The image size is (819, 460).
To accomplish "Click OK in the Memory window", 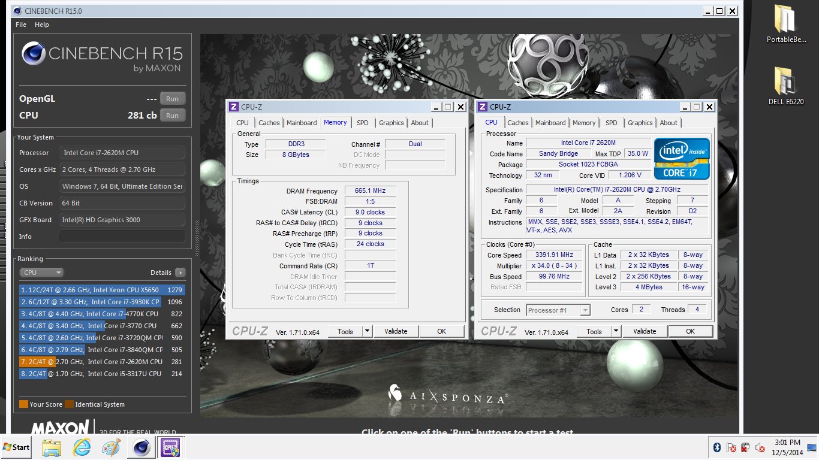I will tap(441, 331).
